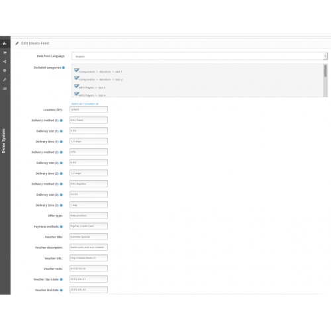Click help icon by Voucher Start date
The width and height of the screenshot is (331, 331).
pos(62,279)
